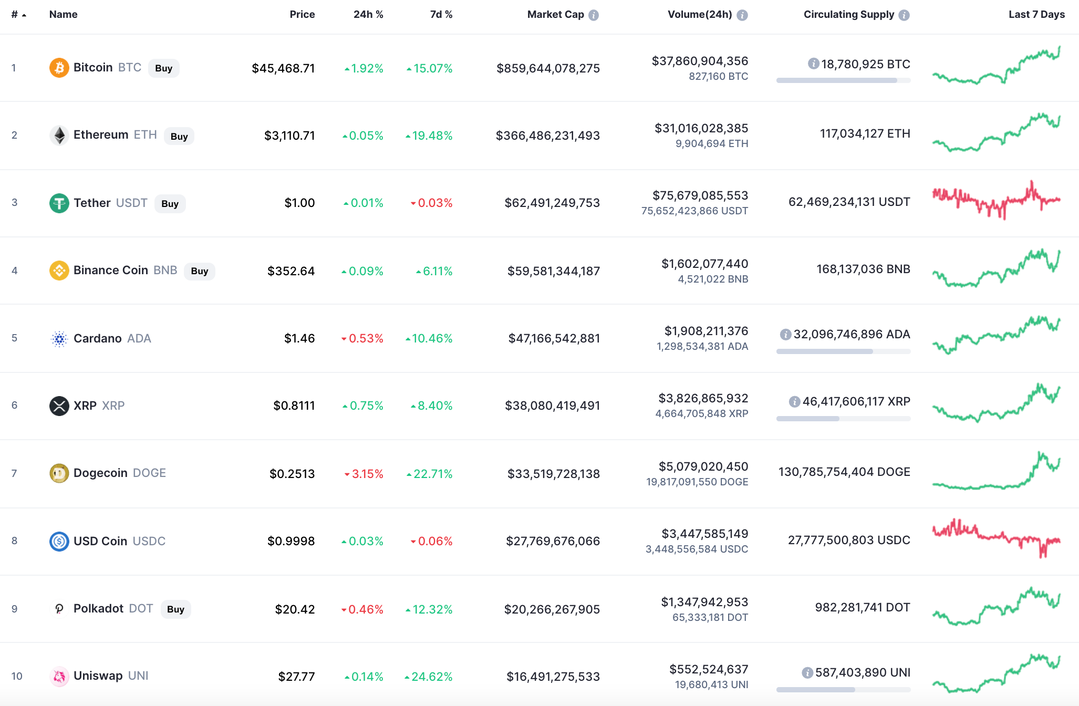Viewport: 1079px width, 706px height.
Task: Sort table by 24h % column header
Action: 368,15
